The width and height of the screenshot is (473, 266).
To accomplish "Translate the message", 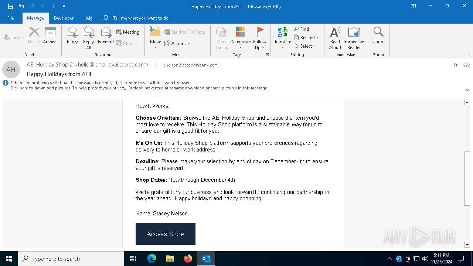I will click(283, 38).
